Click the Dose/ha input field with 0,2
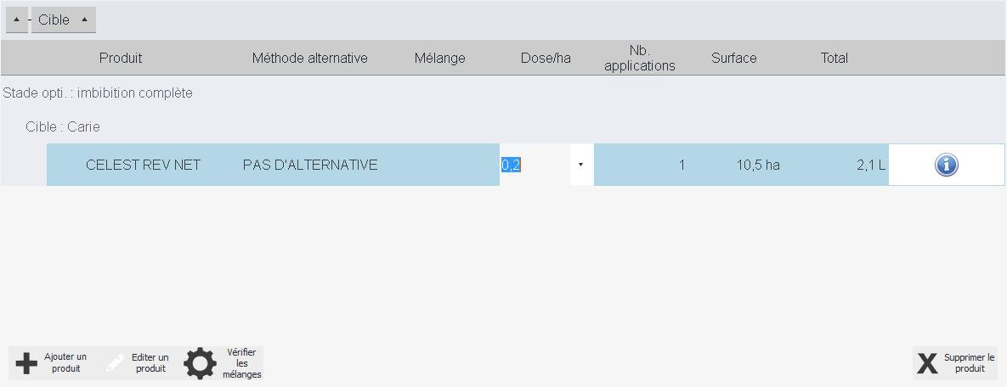Screen dimensions: 1007x387 534,165
